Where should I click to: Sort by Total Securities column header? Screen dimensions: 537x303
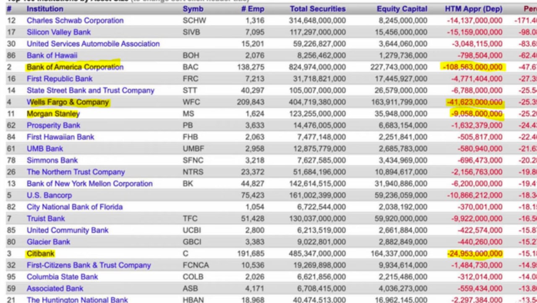pyautogui.click(x=318, y=8)
